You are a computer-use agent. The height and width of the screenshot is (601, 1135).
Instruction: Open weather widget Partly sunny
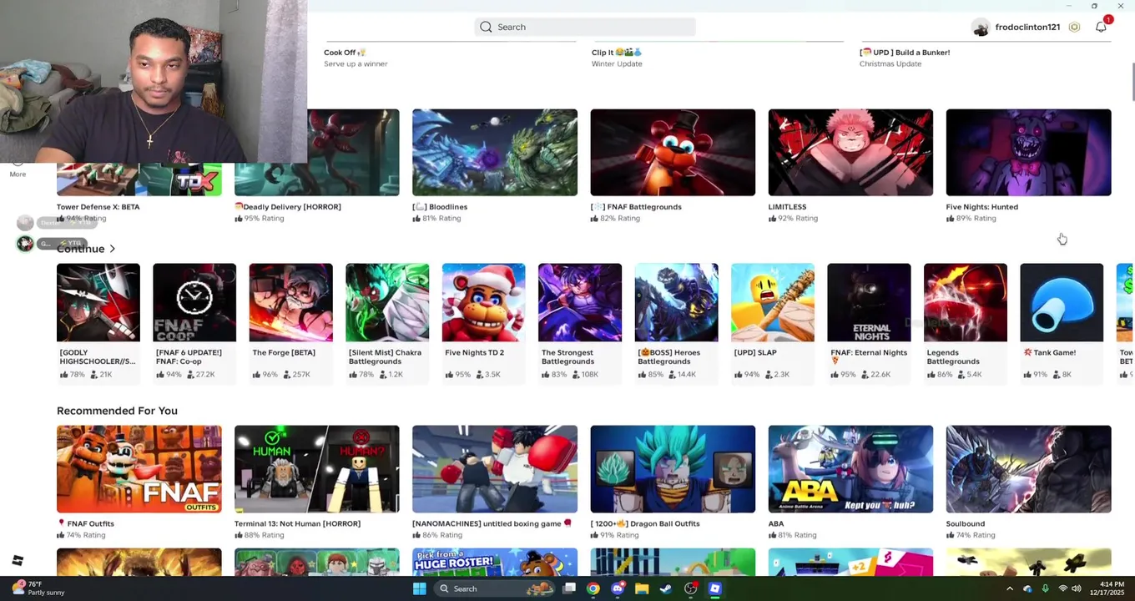click(x=38, y=588)
